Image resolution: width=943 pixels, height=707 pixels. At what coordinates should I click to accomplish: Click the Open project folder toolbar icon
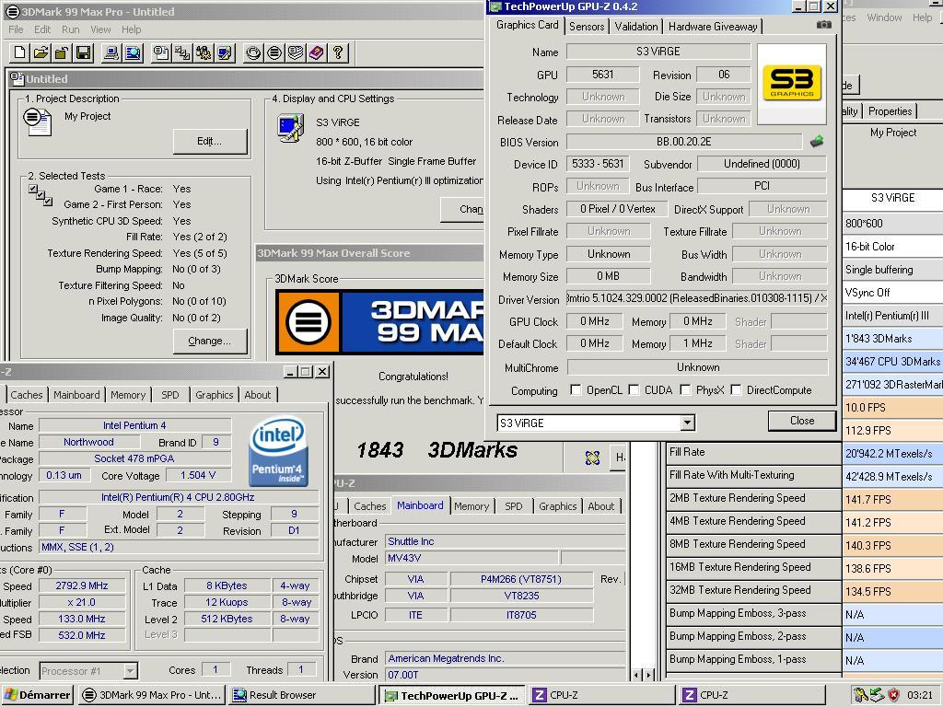click(x=41, y=52)
